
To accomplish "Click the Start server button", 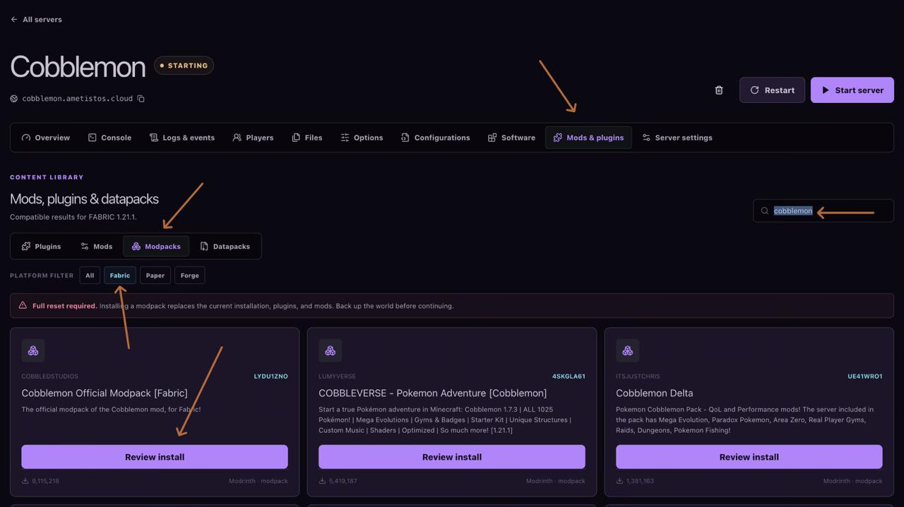I will coord(852,90).
